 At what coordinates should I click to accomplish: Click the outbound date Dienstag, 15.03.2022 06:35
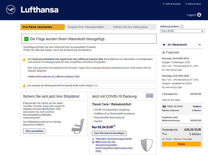pyautogui.click(x=175, y=58)
